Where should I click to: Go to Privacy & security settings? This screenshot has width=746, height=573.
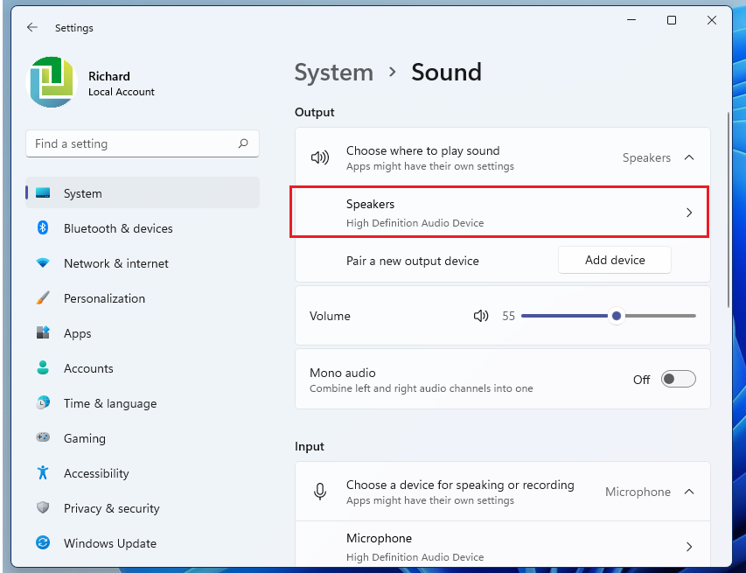[x=111, y=508]
